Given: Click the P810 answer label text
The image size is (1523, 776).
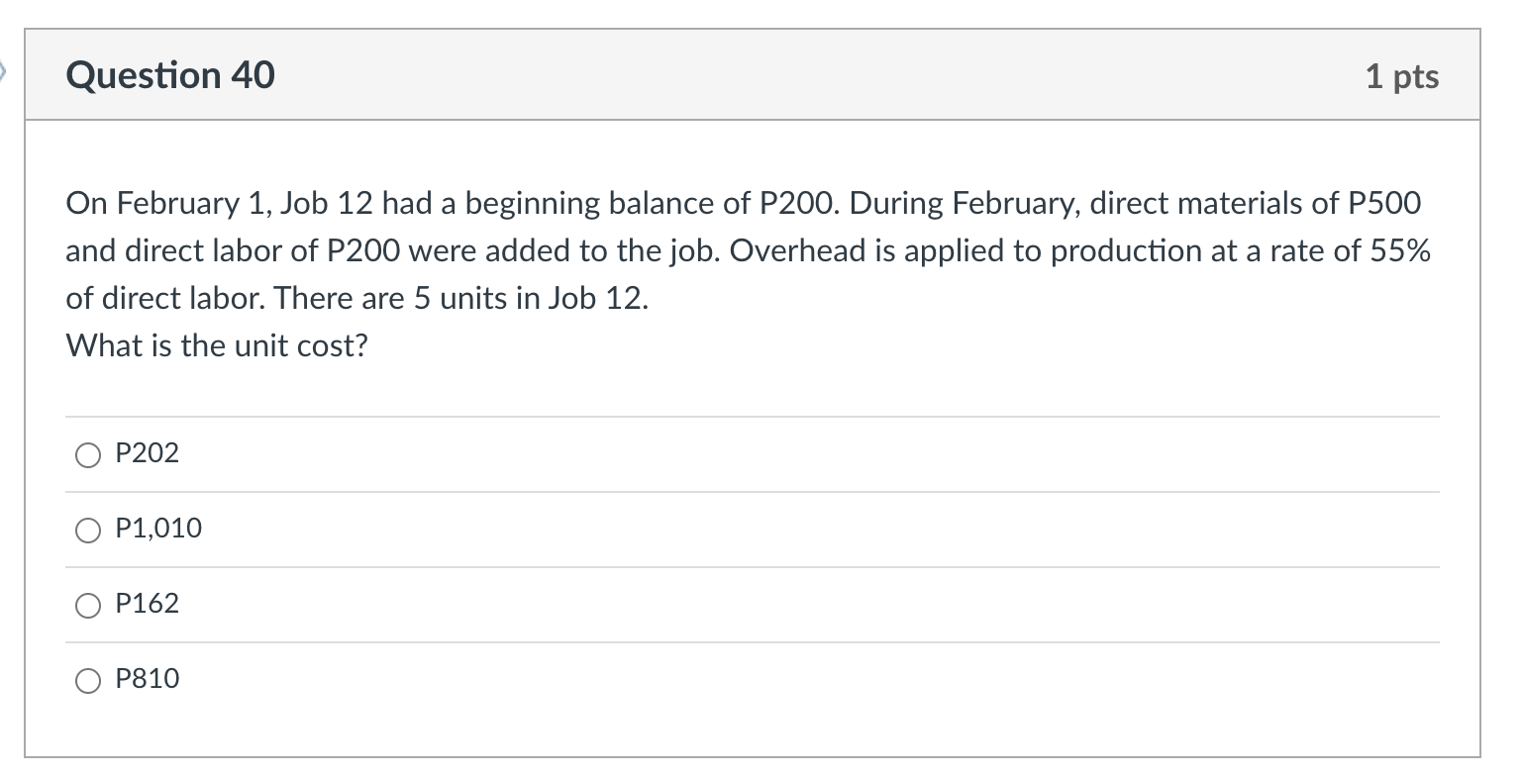Looking at the screenshot, I should pyautogui.click(x=148, y=679).
